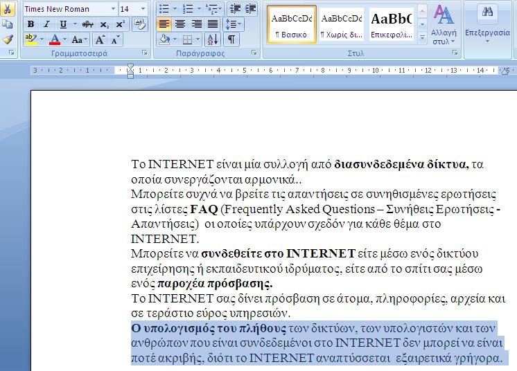Expand the borders dropdown arrow
This screenshot has height=371, width=517.
point(198,40)
